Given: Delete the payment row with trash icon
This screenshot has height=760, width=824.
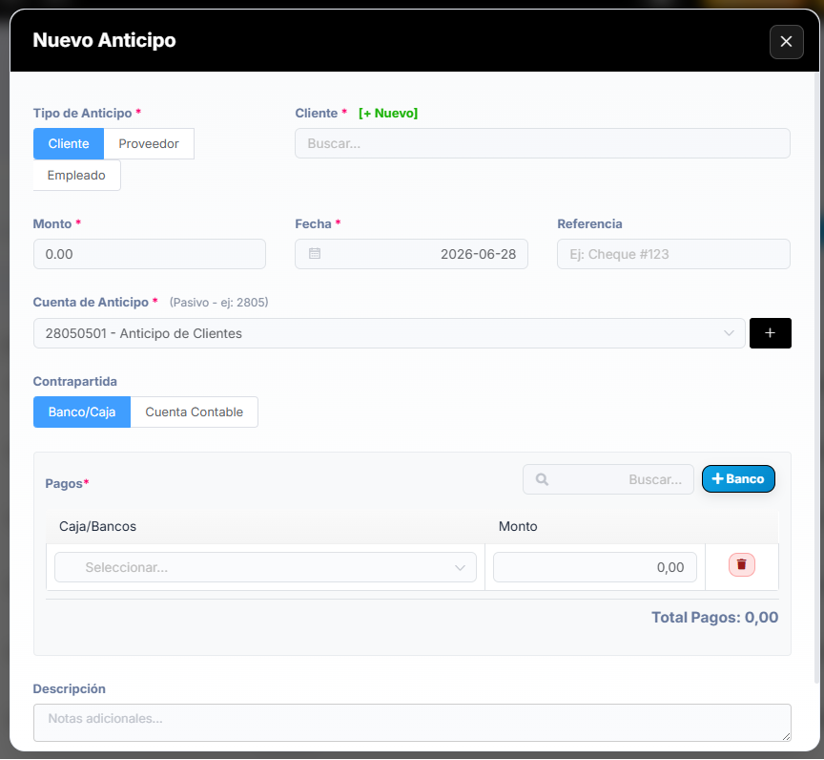Looking at the screenshot, I should coord(741,565).
